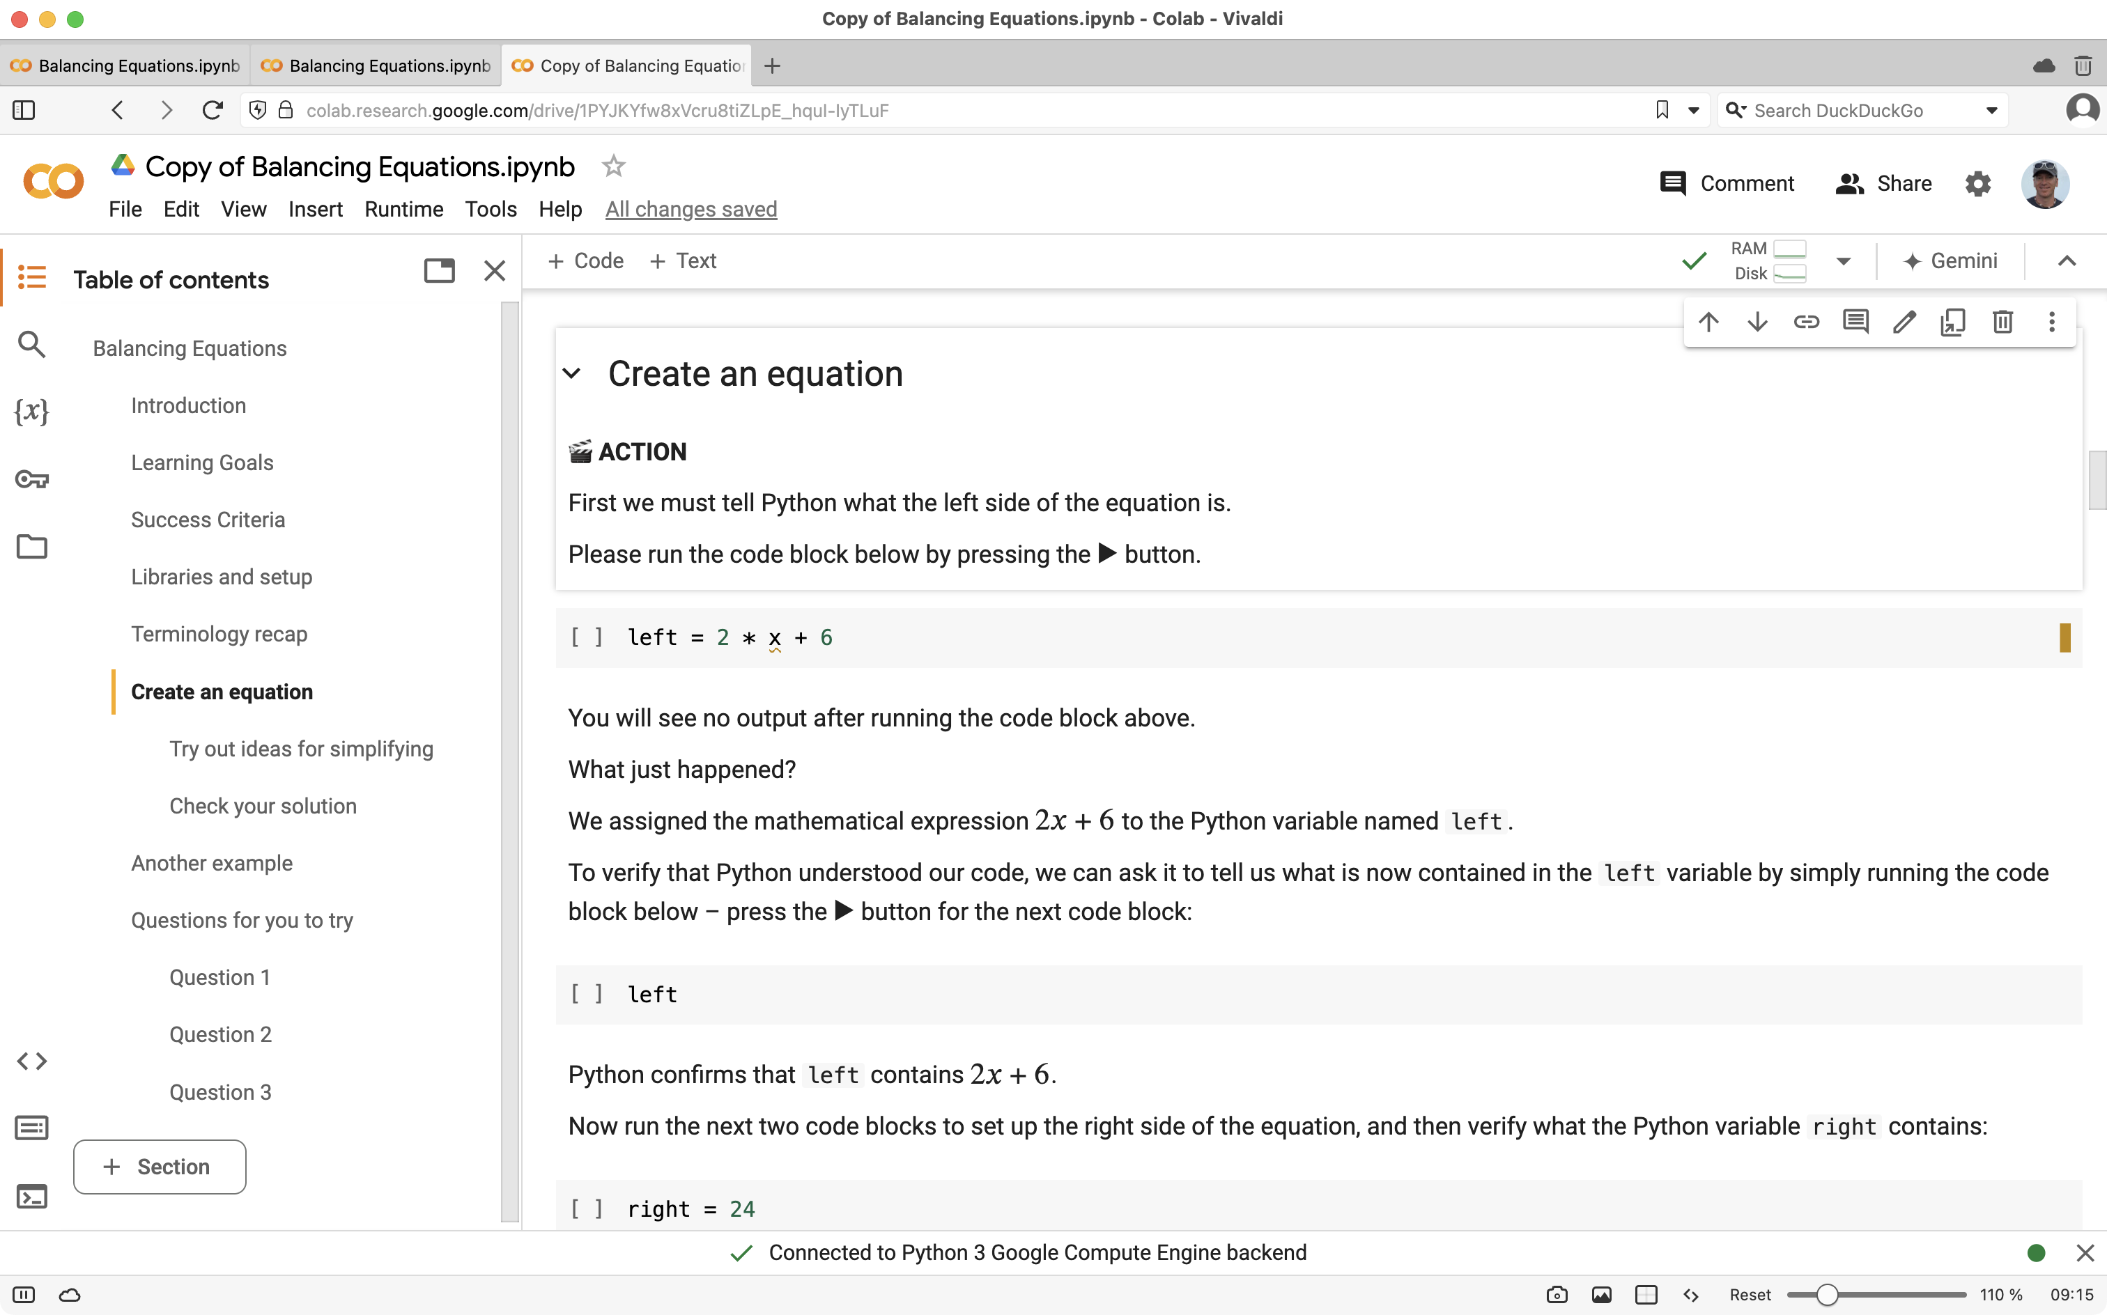Open Vivaldi closed-tabs trash icon

pos(2083,65)
